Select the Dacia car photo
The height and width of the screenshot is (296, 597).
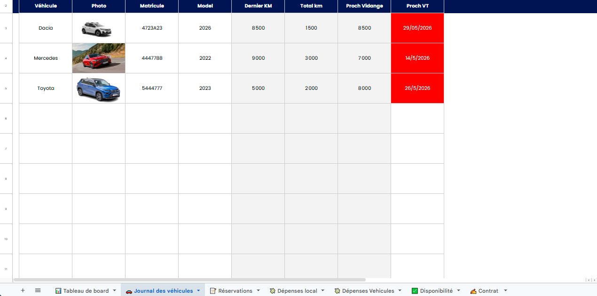[x=97, y=29]
